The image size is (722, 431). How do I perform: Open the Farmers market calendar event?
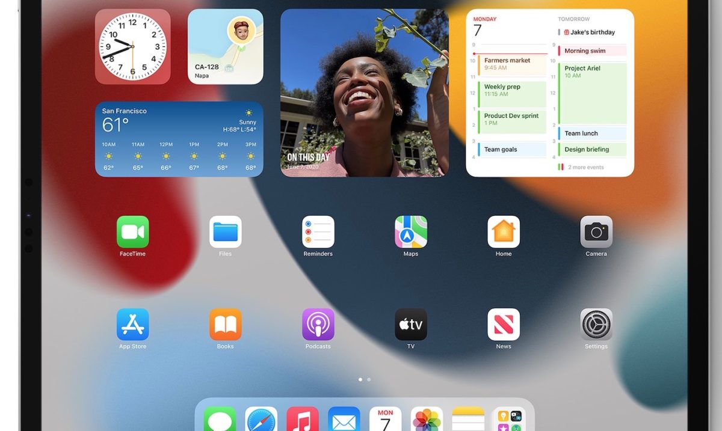pos(511,64)
